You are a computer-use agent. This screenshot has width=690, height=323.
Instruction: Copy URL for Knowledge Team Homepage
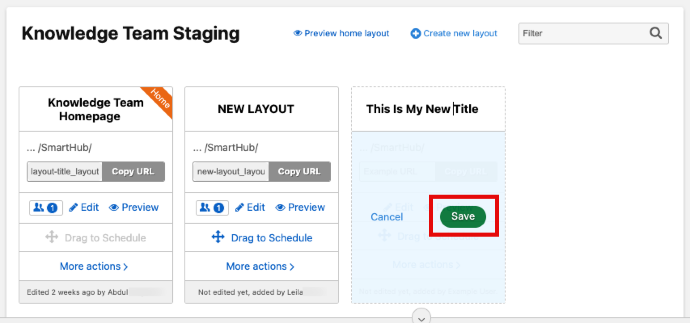coord(133,172)
